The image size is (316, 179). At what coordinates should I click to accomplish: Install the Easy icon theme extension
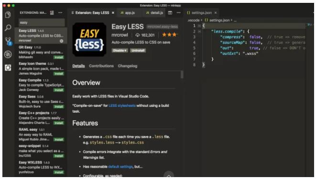click(x=59, y=74)
